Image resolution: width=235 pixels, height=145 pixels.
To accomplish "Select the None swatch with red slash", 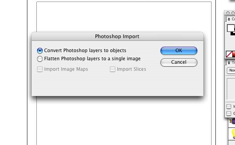I will point(229,54).
